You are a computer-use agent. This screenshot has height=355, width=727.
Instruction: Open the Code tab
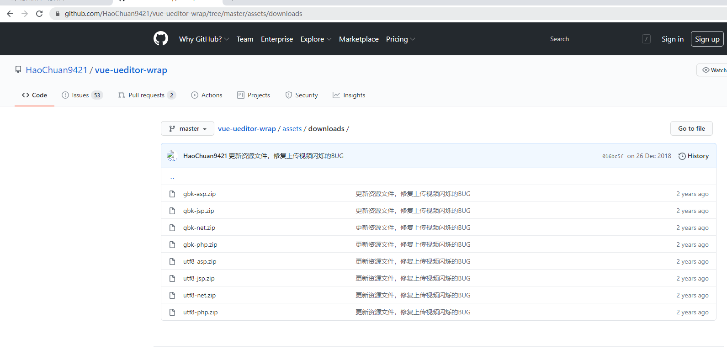[x=34, y=95]
